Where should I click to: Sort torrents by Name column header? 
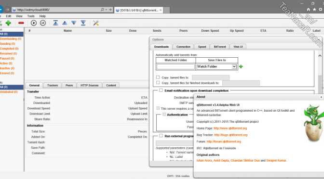coord(67,31)
